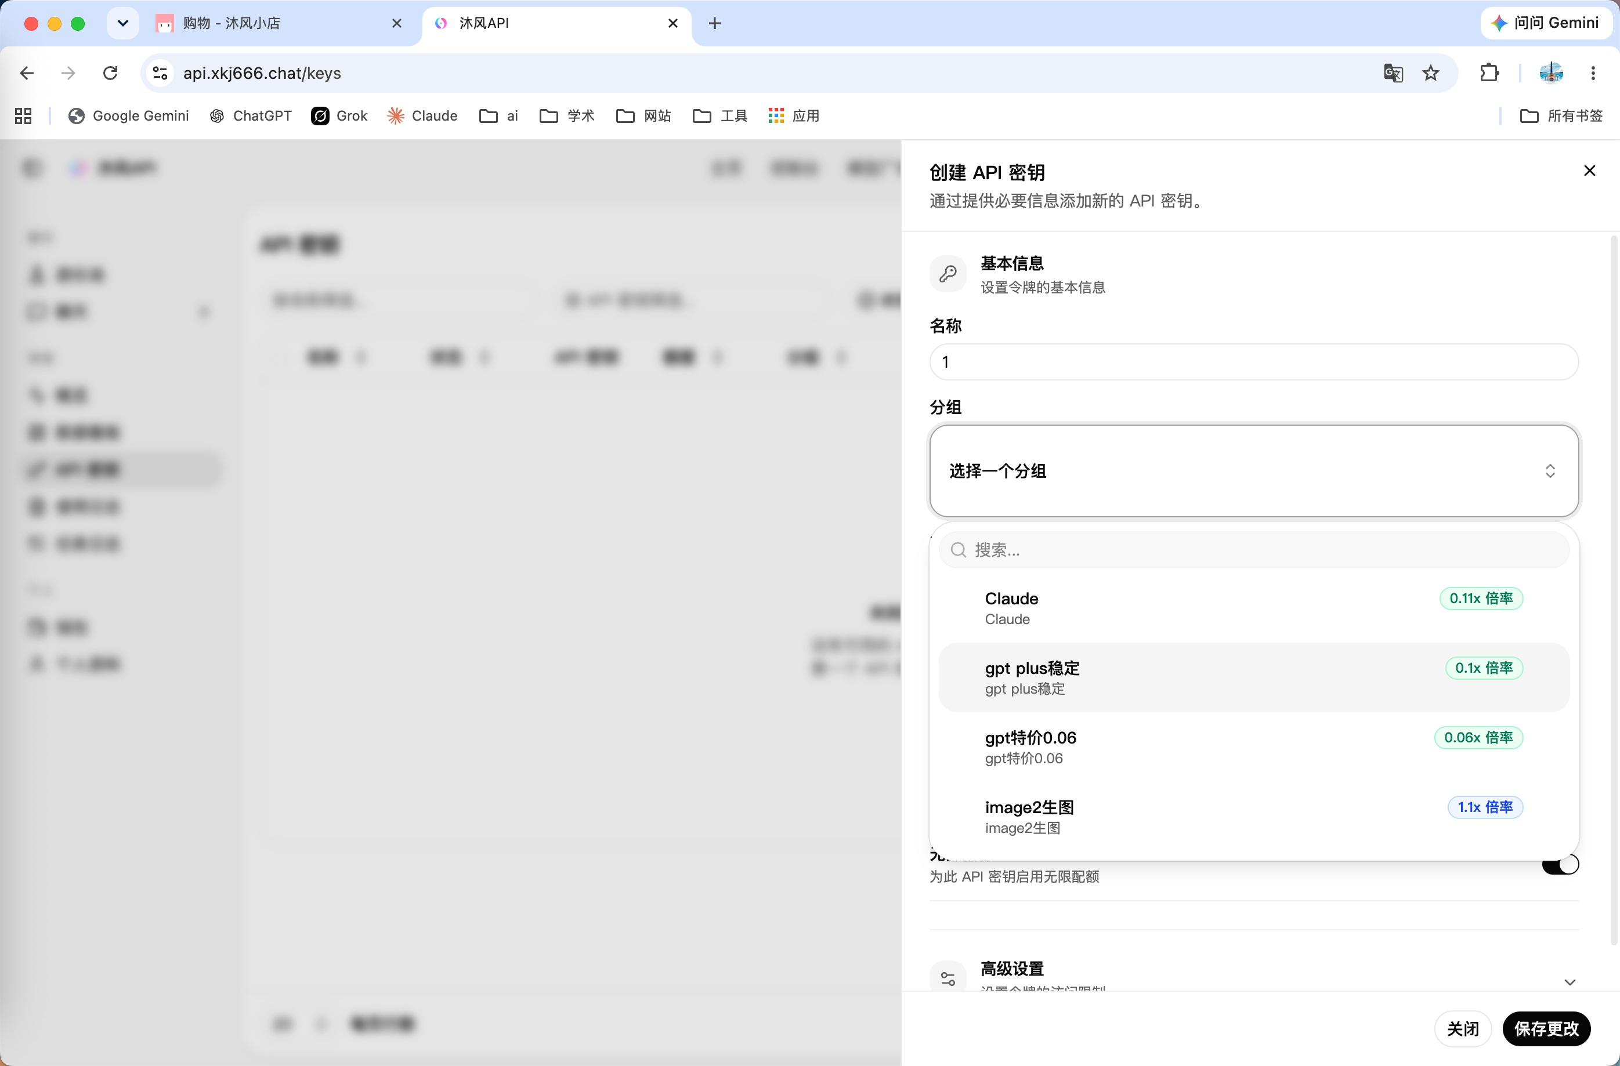Select the gpt特价0.06 group option

(1254, 747)
